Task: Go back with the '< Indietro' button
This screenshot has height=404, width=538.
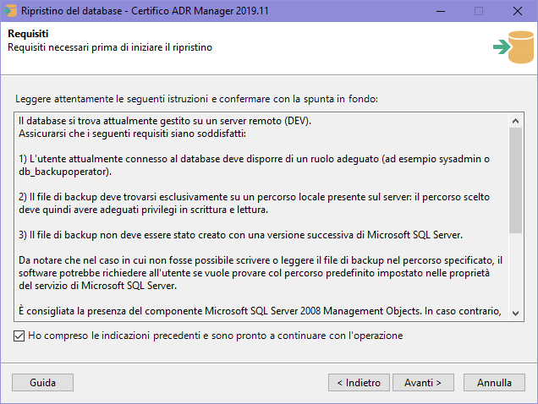Action: [x=359, y=382]
